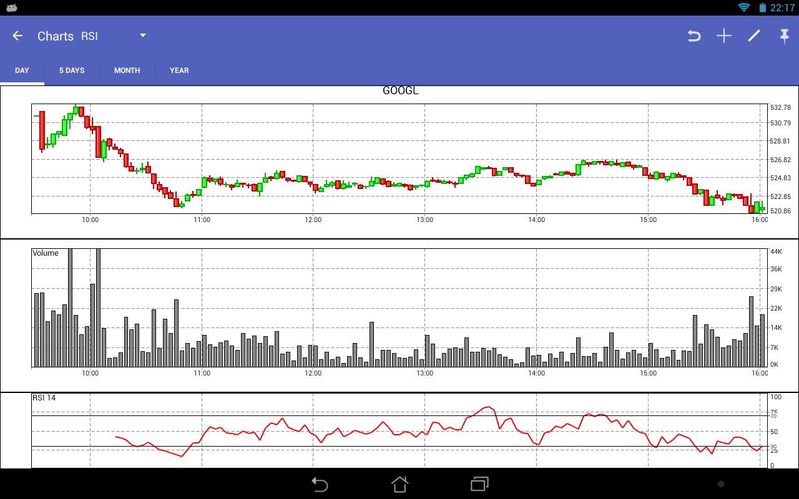Open the RSI indicator dropdown
The width and height of the screenshot is (799, 499).
click(x=114, y=36)
